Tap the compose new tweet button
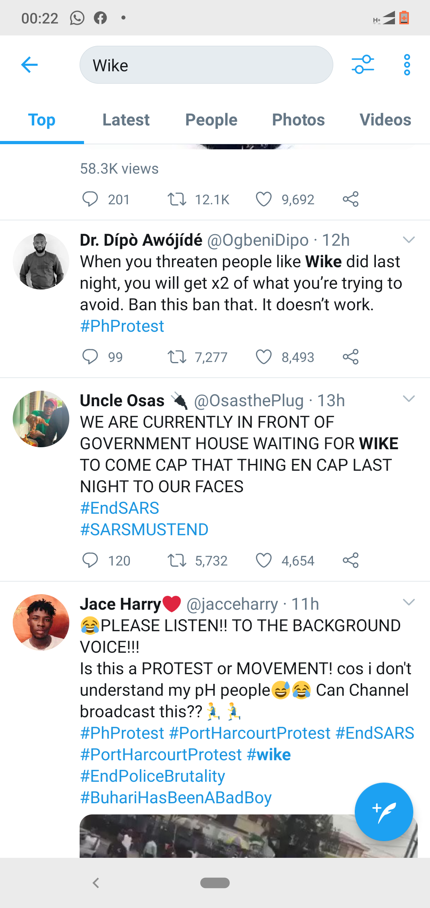 (x=383, y=812)
